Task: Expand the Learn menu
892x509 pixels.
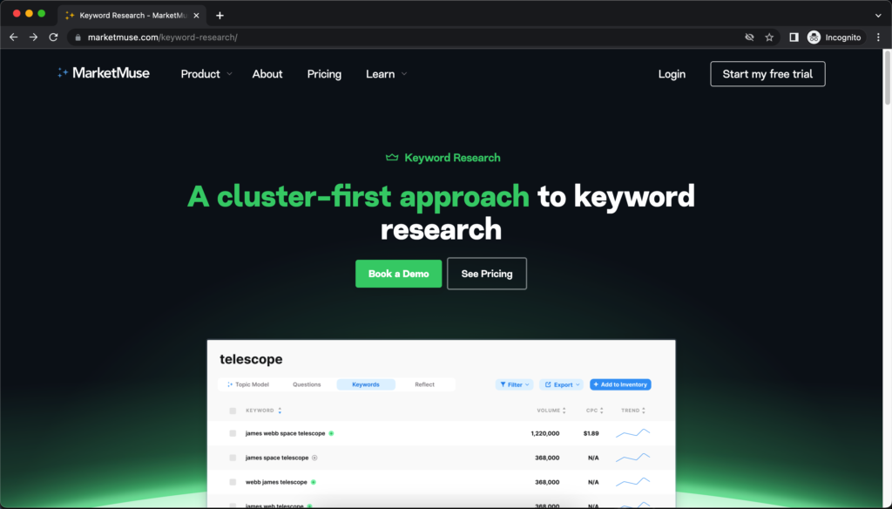Action: pos(386,74)
